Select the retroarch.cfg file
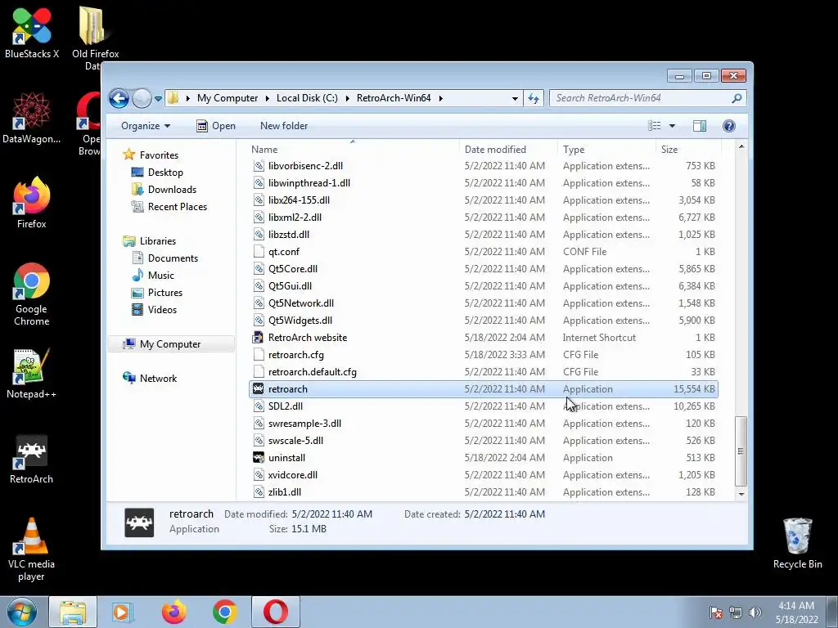The width and height of the screenshot is (838, 628). tap(288, 355)
